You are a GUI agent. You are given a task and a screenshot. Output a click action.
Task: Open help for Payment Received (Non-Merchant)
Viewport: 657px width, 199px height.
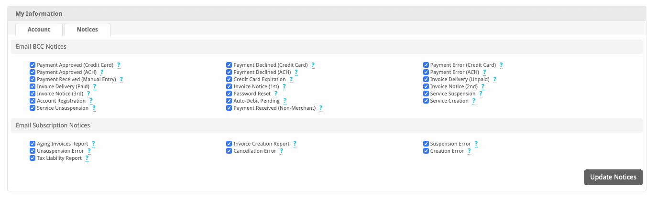pos(321,108)
